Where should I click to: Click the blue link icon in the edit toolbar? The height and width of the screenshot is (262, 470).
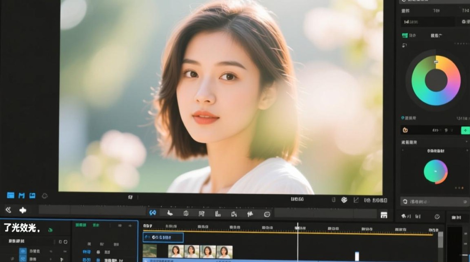[x=152, y=213]
